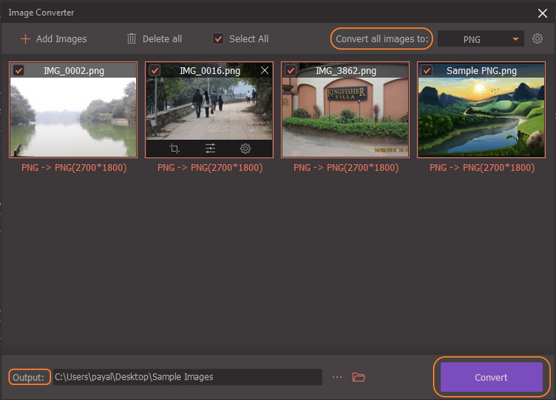This screenshot has width=556, height=400.
Task: Select the Sample PNG.png landscape thumbnail
Action: 481,118
